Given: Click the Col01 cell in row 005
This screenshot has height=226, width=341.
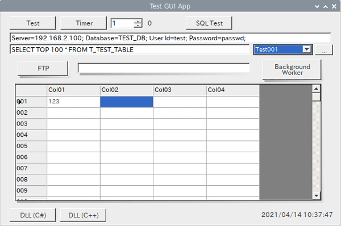Looking at the screenshot, I should [x=73, y=146].
